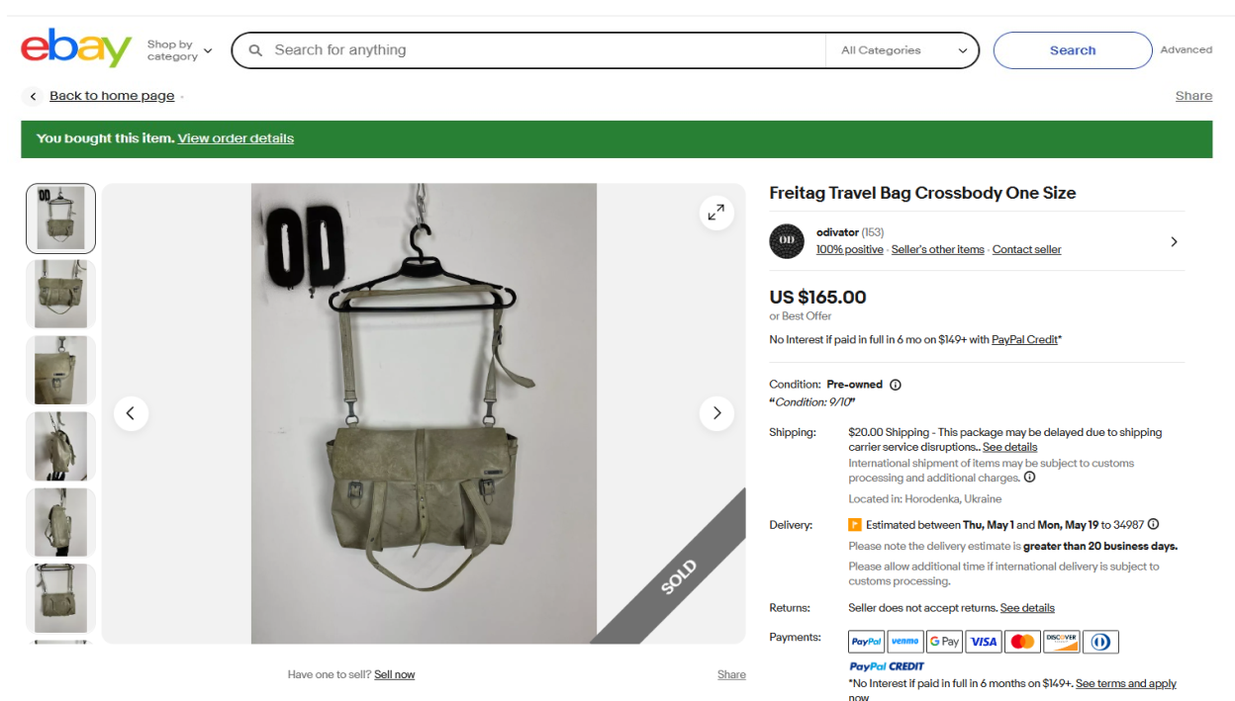Show the next product image

pos(716,413)
